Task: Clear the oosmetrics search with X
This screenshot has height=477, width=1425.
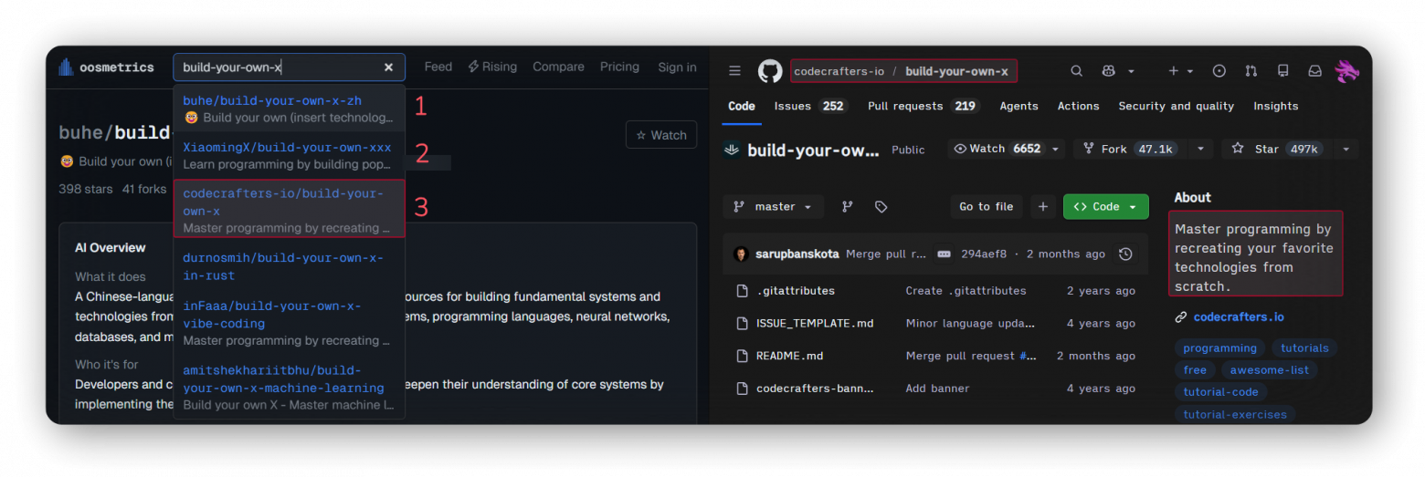Action: coord(388,67)
